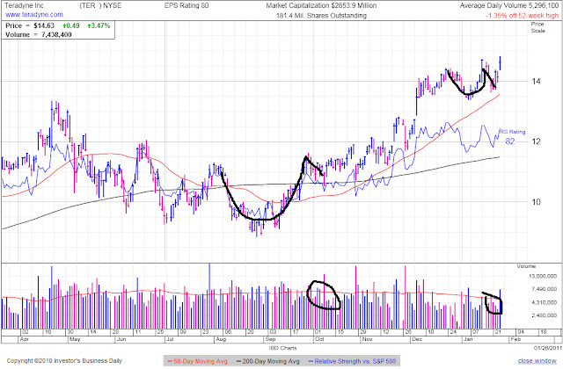Click the May month label
This screenshot has height=369, width=563.
tap(75, 339)
